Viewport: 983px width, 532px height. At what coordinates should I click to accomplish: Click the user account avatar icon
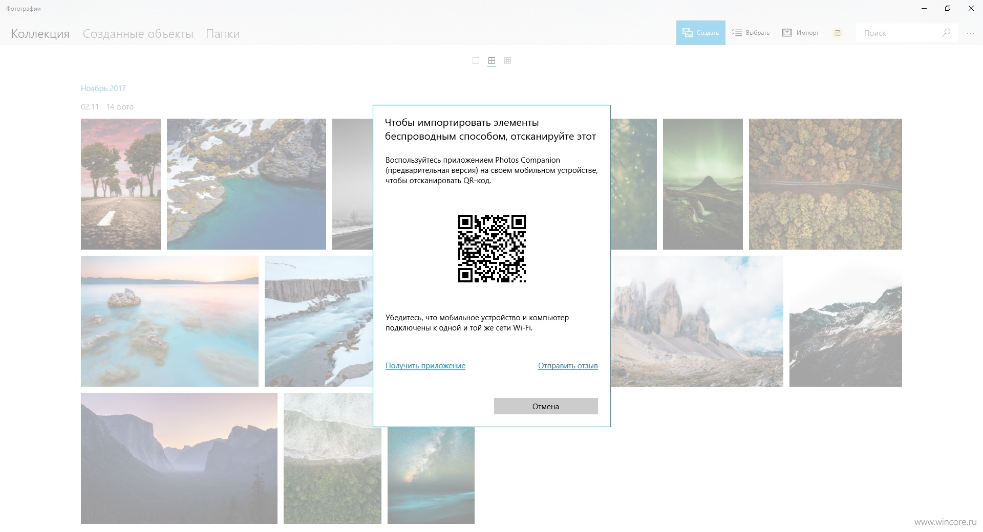(x=838, y=33)
